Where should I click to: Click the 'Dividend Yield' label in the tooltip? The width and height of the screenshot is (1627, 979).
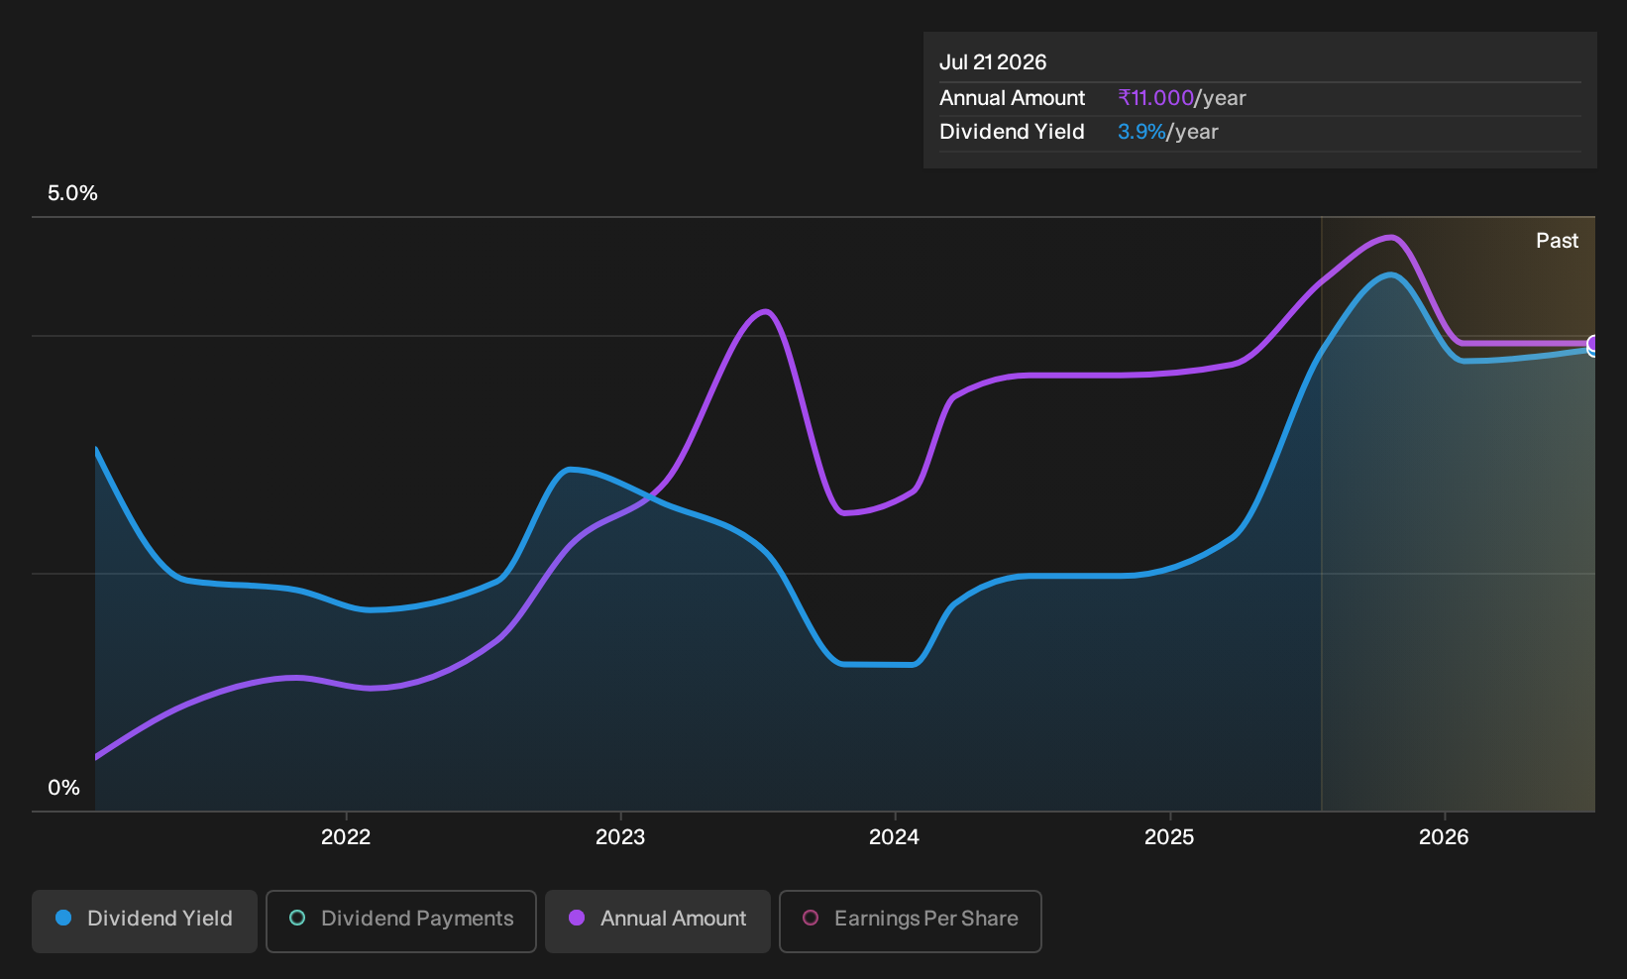coord(1012,132)
